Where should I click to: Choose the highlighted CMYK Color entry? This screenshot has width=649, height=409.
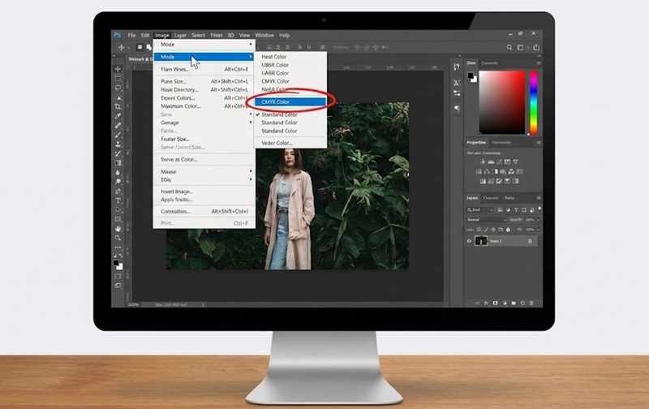[x=290, y=101]
